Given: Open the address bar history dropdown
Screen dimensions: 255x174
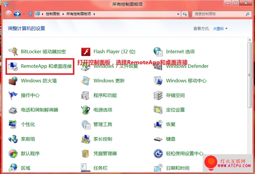Looking at the screenshot, I should (178, 14).
